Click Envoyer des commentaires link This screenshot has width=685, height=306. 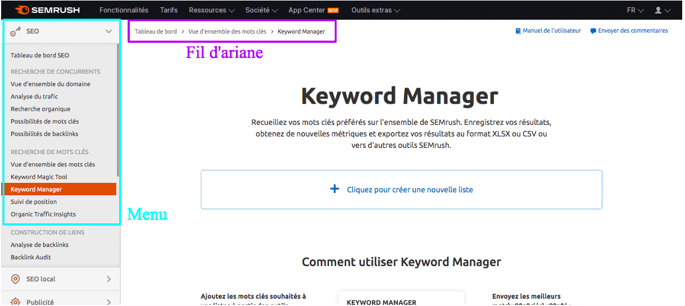click(x=633, y=31)
